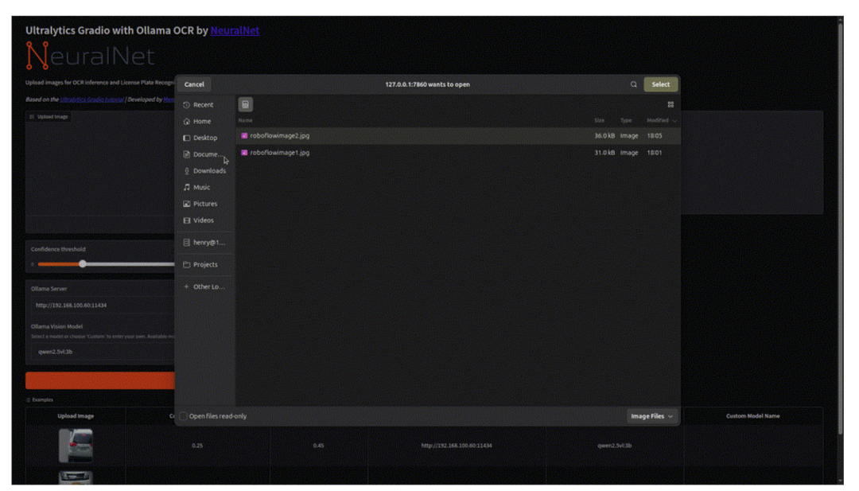This screenshot has height=491, width=859.
Task: Click the browser page vertical scrollbar
Action: click(840, 230)
